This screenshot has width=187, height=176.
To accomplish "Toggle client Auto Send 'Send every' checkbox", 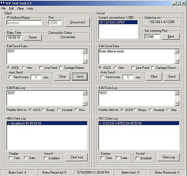I will [10, 77].
